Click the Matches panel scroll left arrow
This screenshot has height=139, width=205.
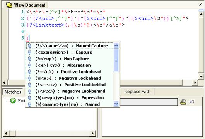6,133
